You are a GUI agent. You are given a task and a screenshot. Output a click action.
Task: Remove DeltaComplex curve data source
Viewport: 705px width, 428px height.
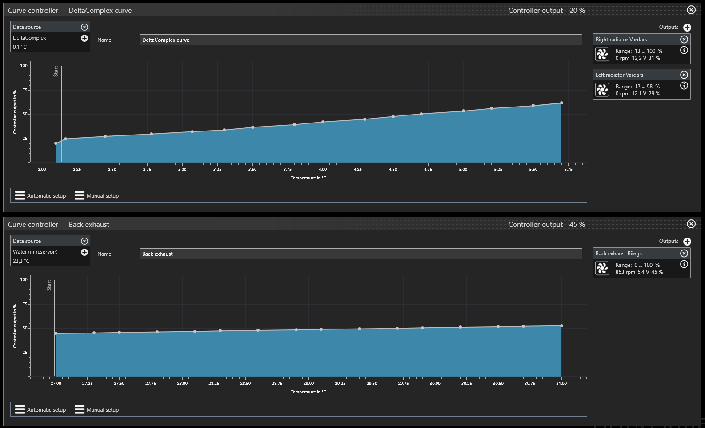point(84,27)
